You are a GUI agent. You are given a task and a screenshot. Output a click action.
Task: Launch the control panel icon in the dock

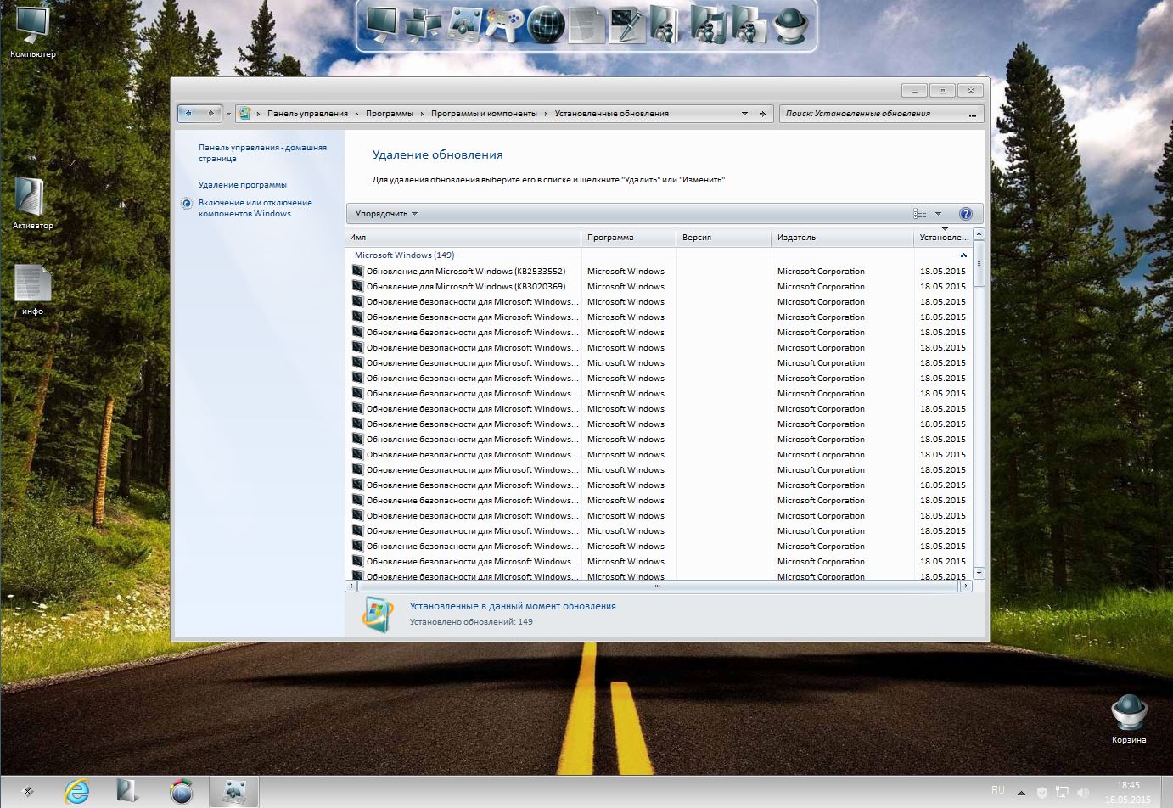pos(463,25)
